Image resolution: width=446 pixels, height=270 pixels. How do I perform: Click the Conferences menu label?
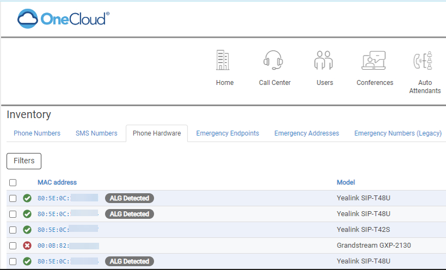375,83
